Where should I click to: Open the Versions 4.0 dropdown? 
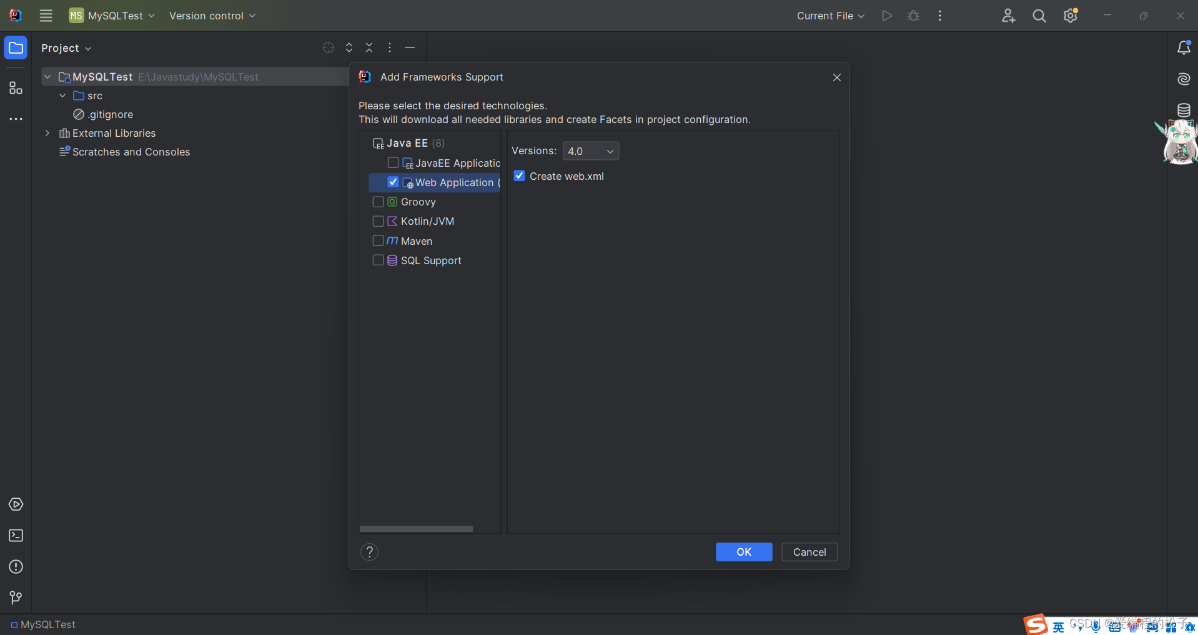tap(591, 151)
